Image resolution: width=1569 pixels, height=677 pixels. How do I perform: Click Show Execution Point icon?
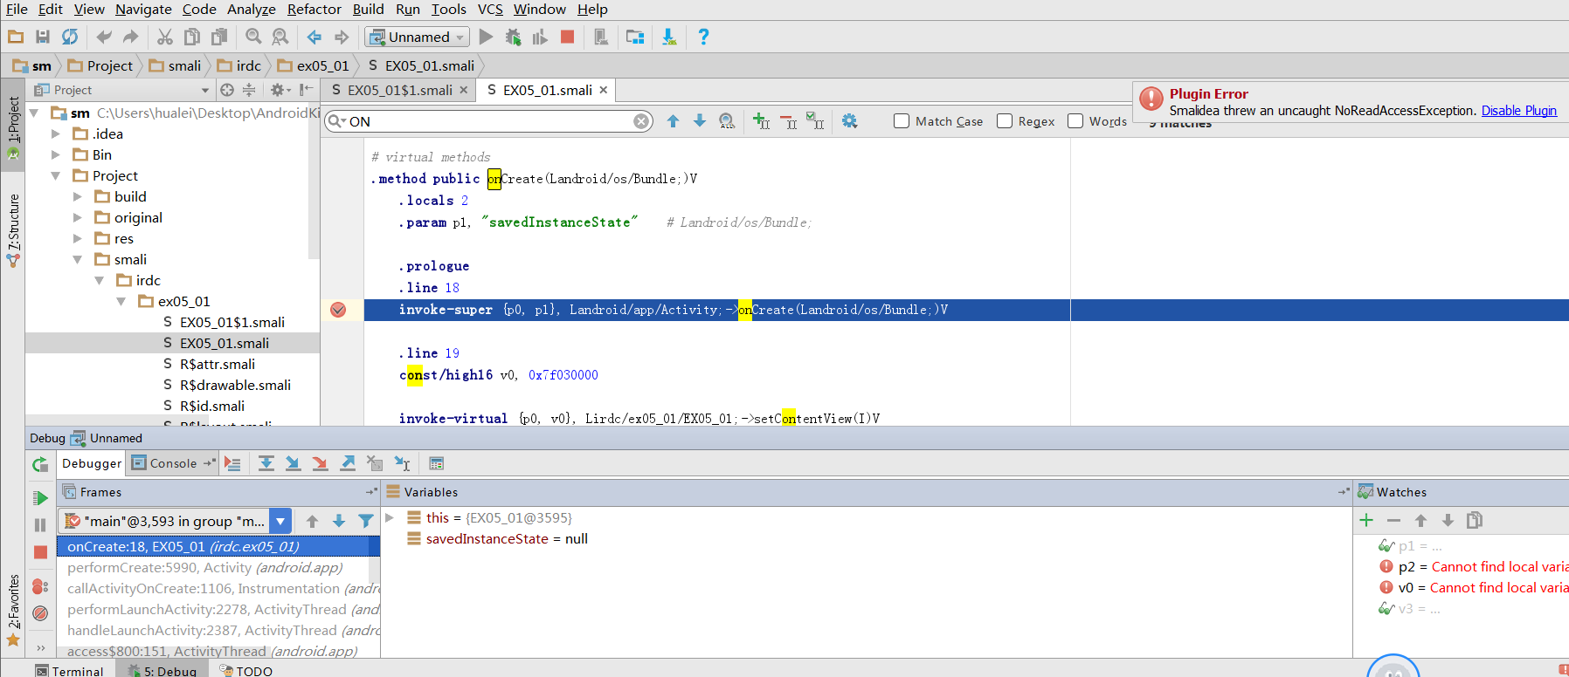(232, 463)
